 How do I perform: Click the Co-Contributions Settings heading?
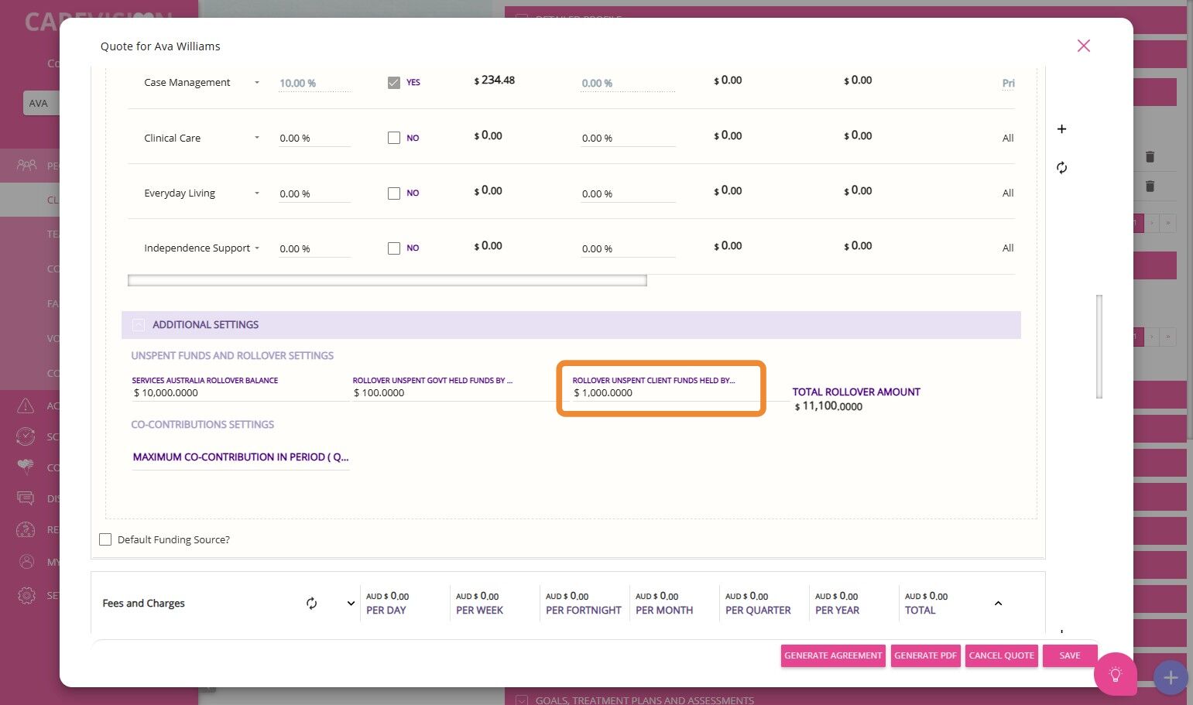[203, 425]
